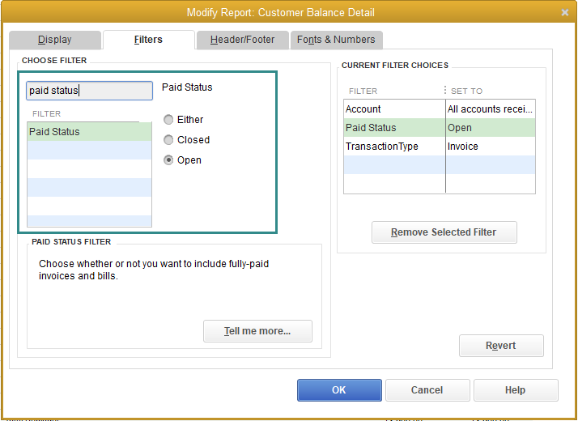Screen dimensions: 578x421
Task: Select the Filters tab
Action: pos(149,40)
